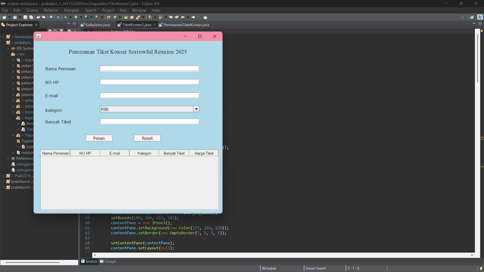The image size is (484, 272).
Task: Open the Open Perspective icon
Action: 472,17
